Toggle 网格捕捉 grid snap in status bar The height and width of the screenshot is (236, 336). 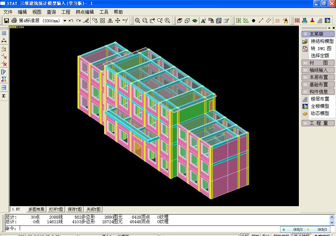(x=281, y=235)
